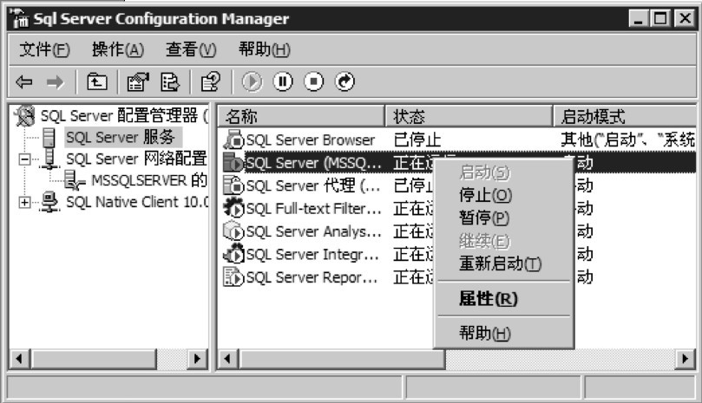Click right arrow of services list scrollbar
The width and height of the screenshot is (702, 403).
(685, 359)
